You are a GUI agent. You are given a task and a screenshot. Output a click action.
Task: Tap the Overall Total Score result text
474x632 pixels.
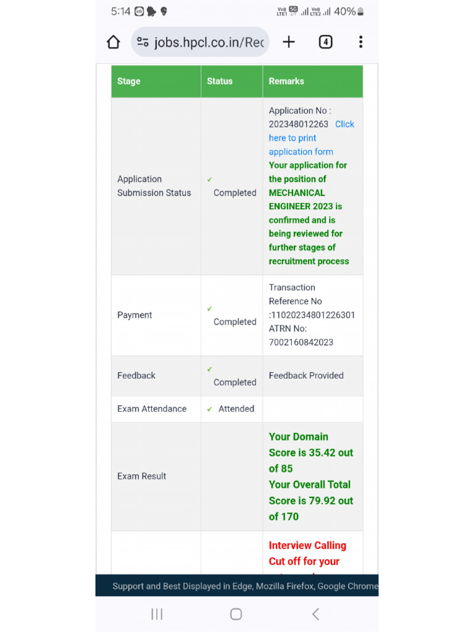click(x=310, y=501)
